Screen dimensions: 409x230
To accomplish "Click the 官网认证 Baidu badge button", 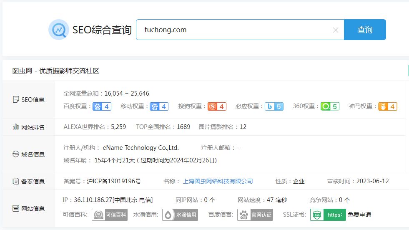I will (255, 215).
